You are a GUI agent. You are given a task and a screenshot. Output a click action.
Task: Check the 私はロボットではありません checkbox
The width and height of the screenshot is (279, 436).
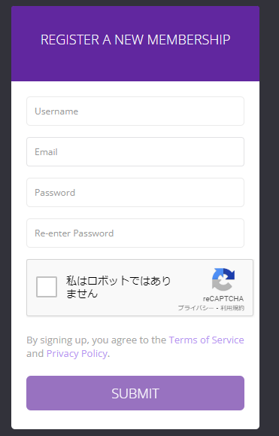tap(47, 287)
